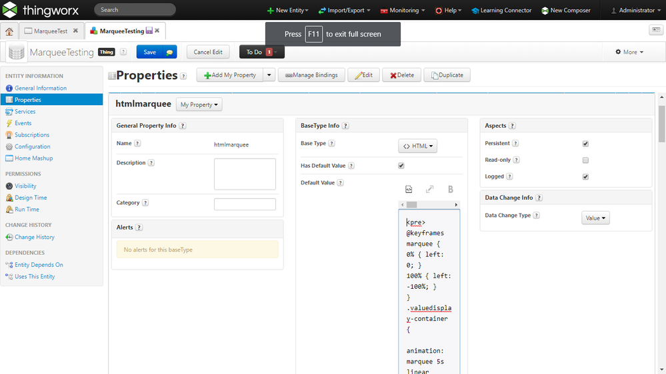Click the Manage Bindings button
Viewport: 666px width, 374px height.
tap(310, 75)
